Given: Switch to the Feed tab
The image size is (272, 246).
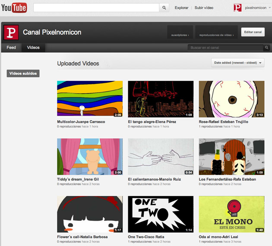Looking at the screenshot, I should tap(11, 48).
